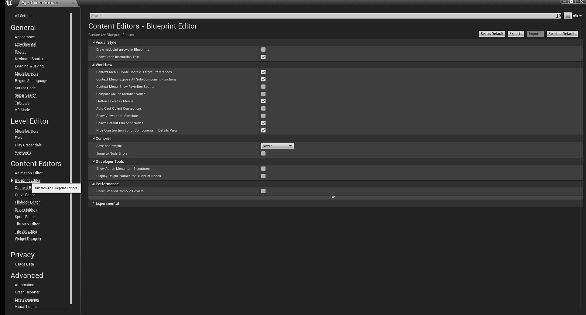Viewport: 586px width, 315px height.
Task: Click the Unreal Engine logo icon
Action: click(9, 3)
